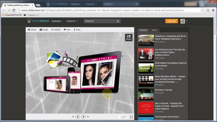This screenshot has height=122, width=217.
Task: Click the SlideShare logo
Action: click(38, 21)
